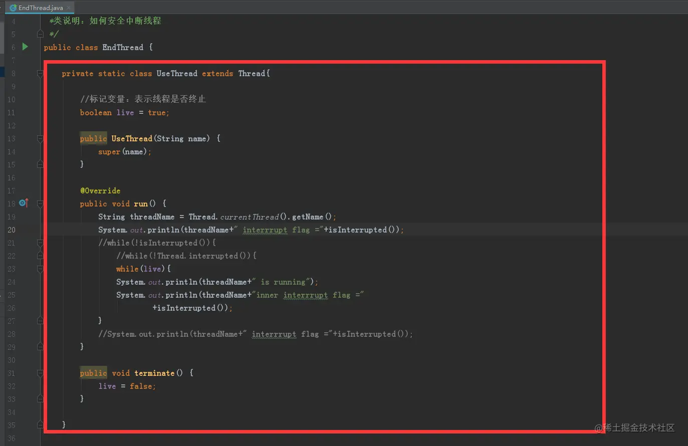Click the misspelled word interrrupt on line 20
Screen dimensions: 688x446
[x=265, y=230]
